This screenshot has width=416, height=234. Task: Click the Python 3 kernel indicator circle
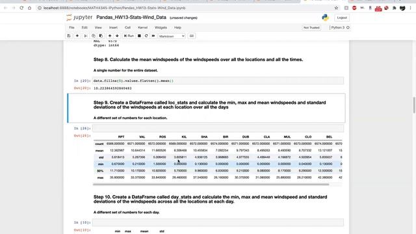tap(348, 27)
